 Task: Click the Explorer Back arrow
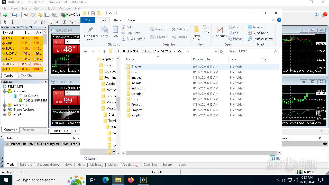(85, 51)
